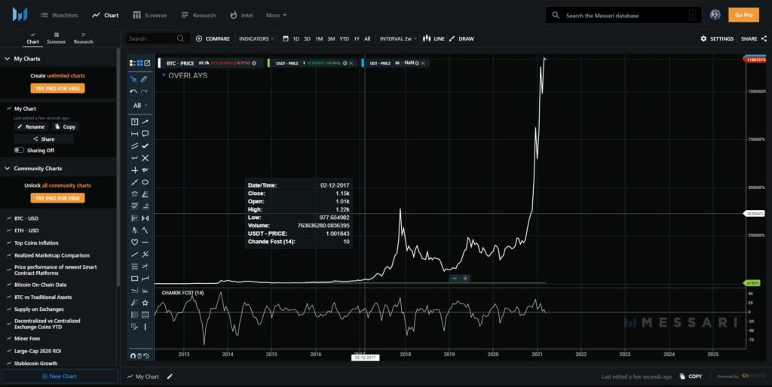Screen dimensions: 772x387
Task: Open the INDICATORS dropdown
Action: tap(256, 38)
